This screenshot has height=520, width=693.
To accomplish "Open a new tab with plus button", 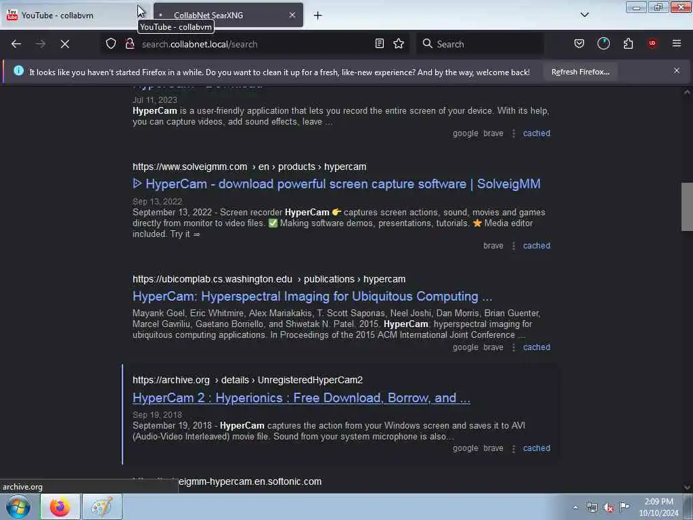I will pos(318,16).
